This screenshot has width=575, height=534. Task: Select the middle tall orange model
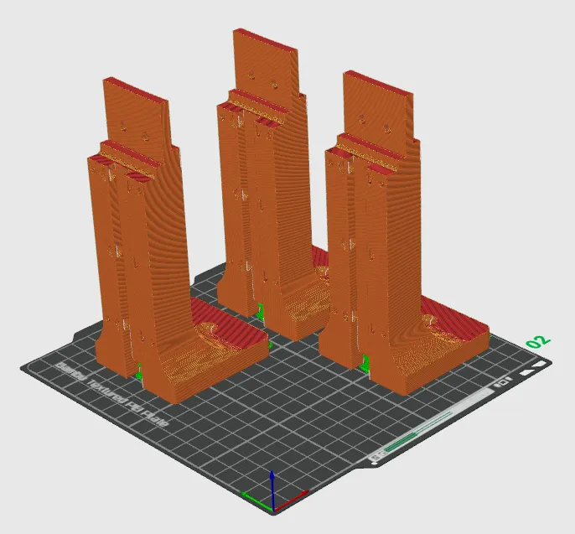[x=268, y=193]
